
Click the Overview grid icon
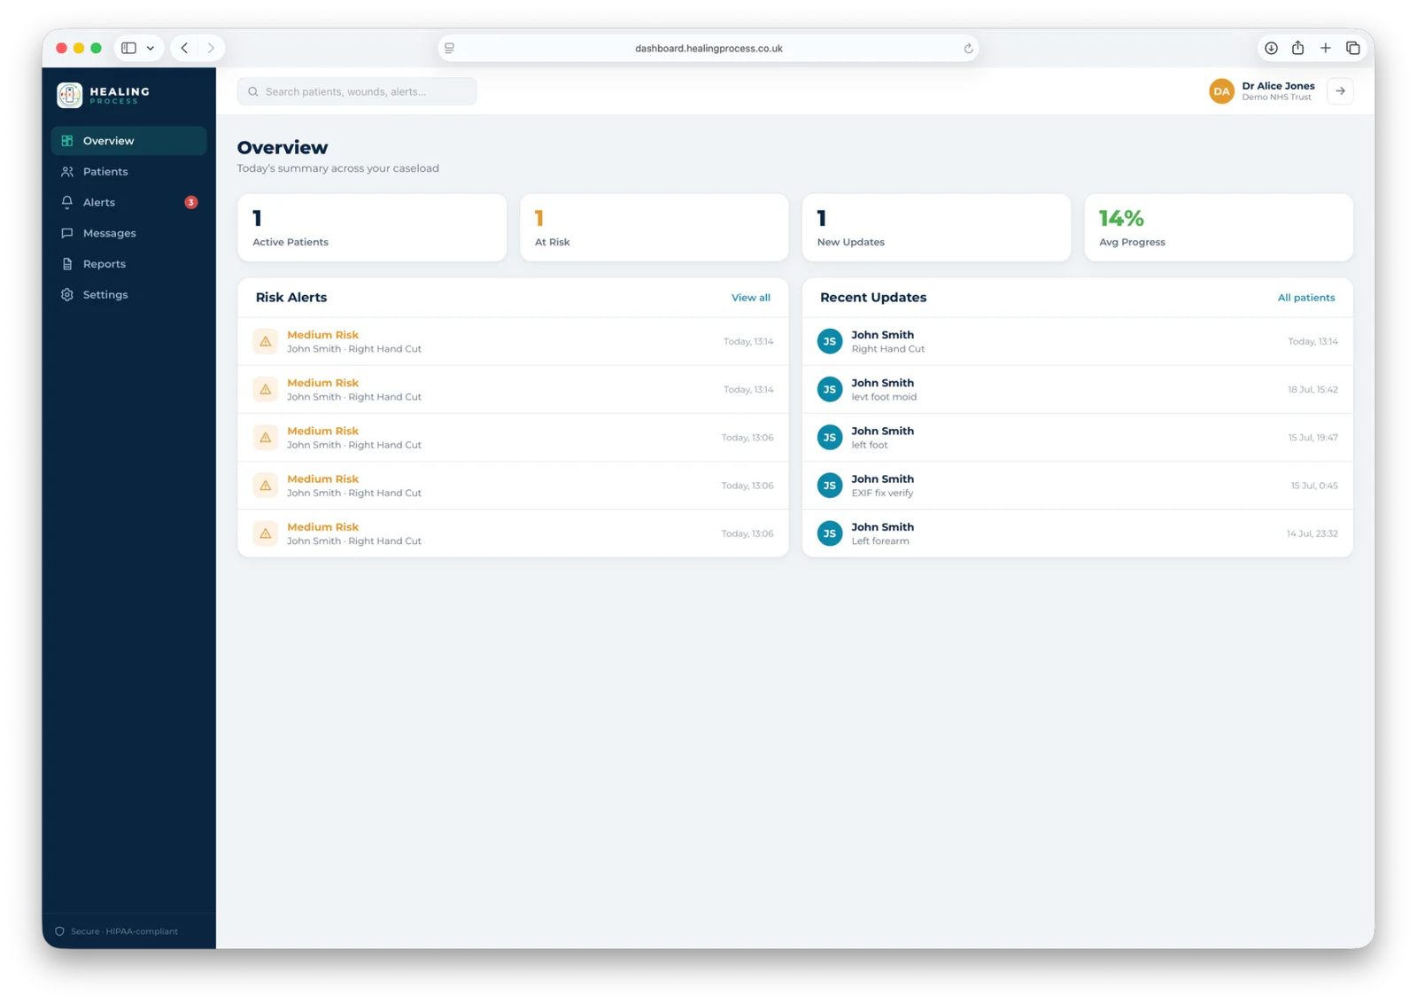click(67, 141)
